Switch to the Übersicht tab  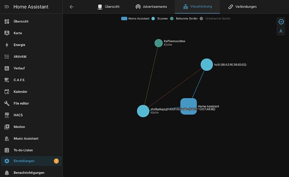tap(108, 7)
